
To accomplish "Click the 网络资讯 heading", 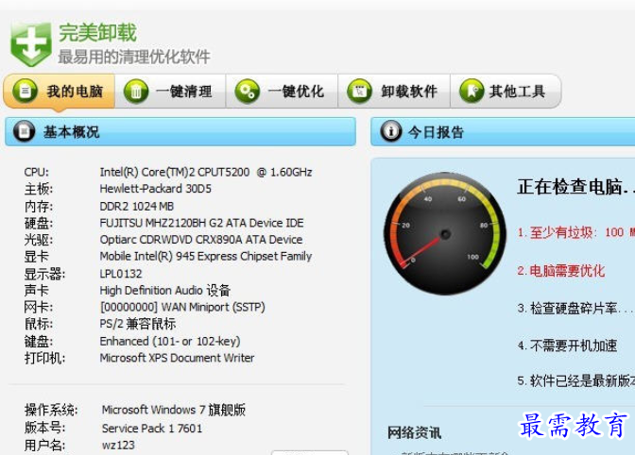I will tap(414, 432).
